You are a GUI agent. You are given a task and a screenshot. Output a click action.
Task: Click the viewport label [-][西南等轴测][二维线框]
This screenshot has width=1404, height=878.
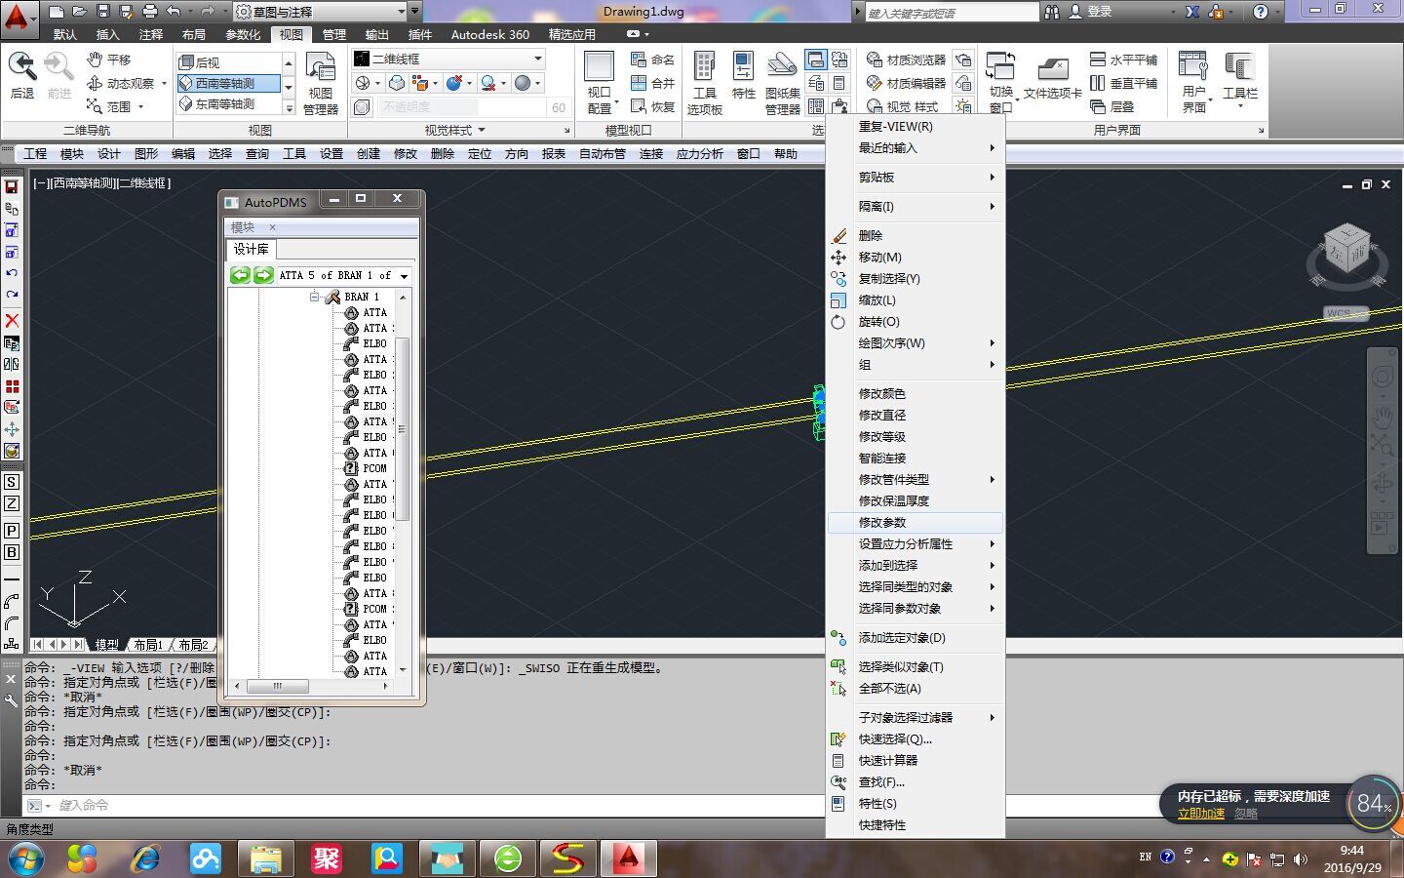click(x=101, y=182)
